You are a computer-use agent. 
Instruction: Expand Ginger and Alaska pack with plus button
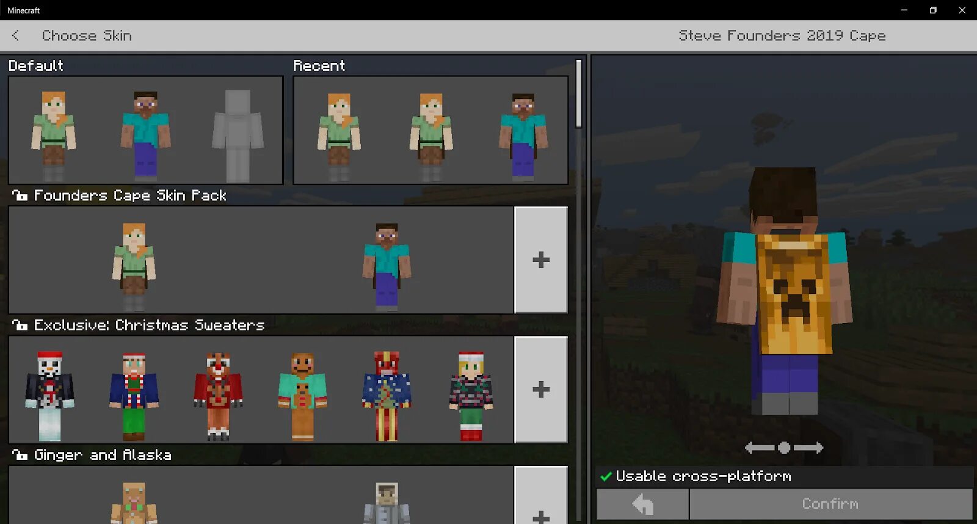[x=541, y=495]
